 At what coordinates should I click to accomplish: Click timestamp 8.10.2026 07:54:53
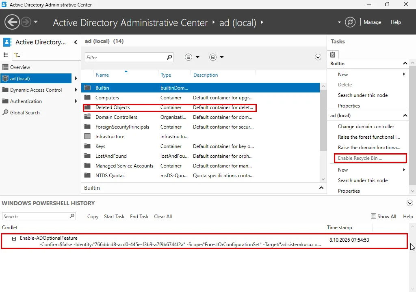(x=349, y=240)
